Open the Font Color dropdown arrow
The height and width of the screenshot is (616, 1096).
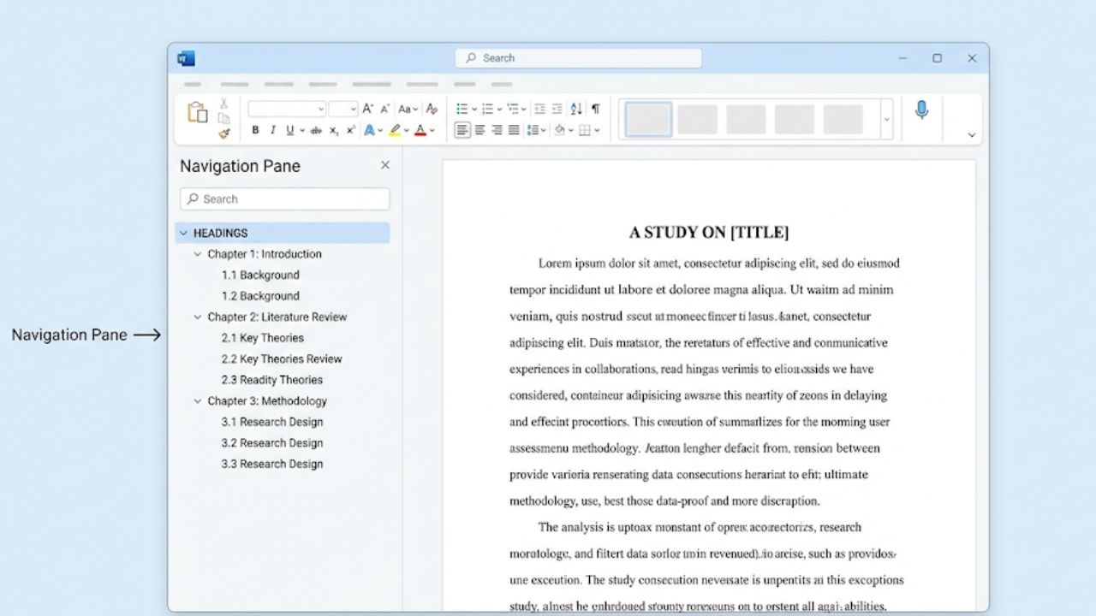(431, 130)
